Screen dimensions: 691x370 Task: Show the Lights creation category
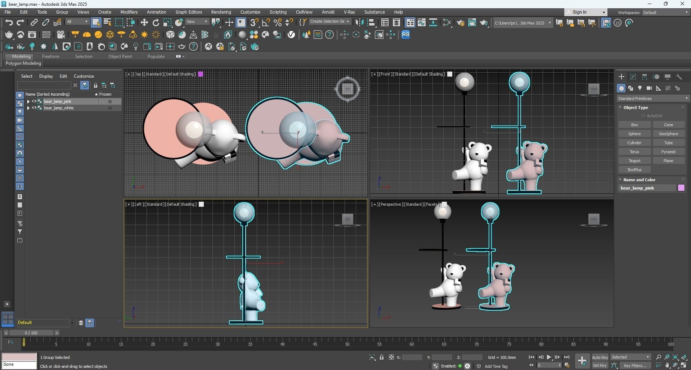640,88
